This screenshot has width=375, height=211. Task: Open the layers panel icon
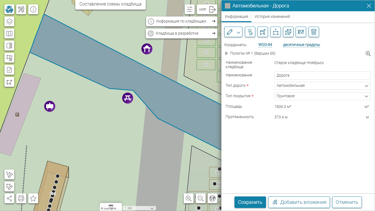click(9, 21)
